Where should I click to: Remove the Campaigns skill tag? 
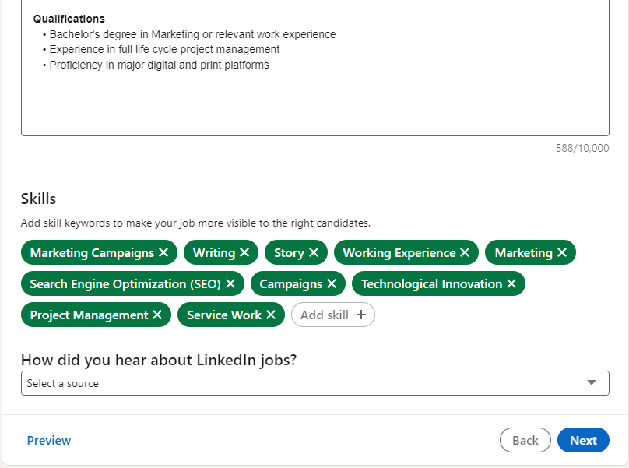tap(333, 283)
